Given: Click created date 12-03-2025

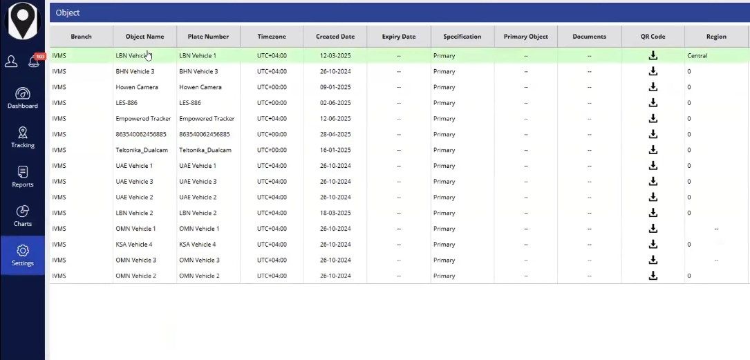Looking at the screenshot, I should (335, 55).
